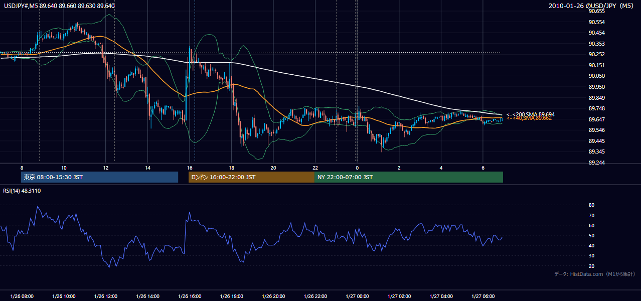Click the 40 SMA 89.662 label
Screen dimensions: 641x301
point(529,118)
